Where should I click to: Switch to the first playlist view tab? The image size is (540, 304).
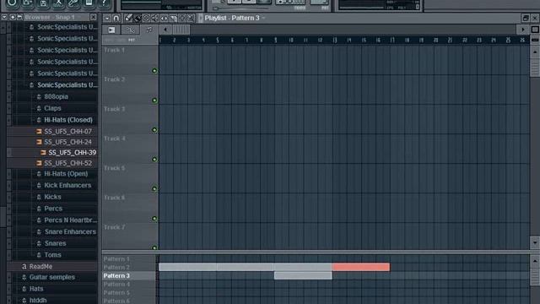[x=111, y=30]
